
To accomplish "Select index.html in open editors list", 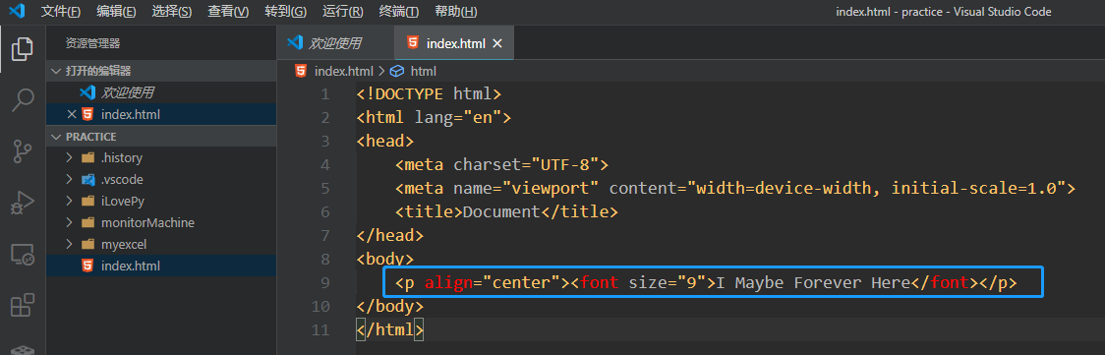I will click(x=161, y=114).
